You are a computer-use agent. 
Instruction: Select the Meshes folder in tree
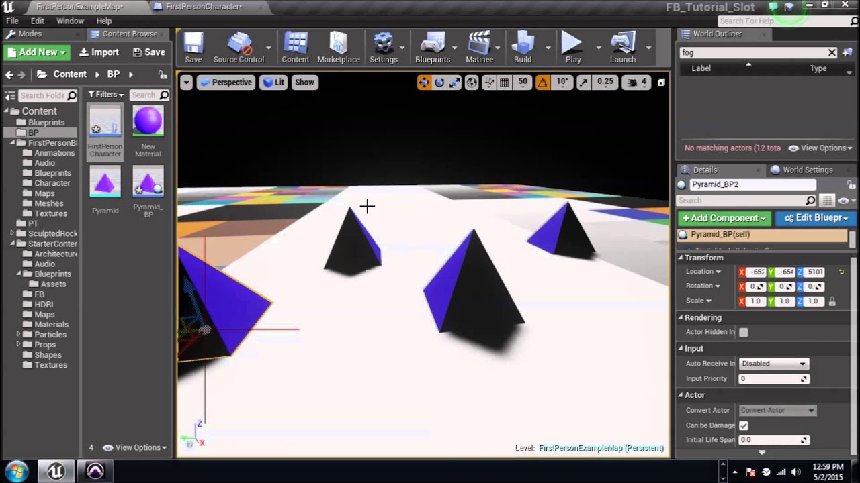coord(48,203)
